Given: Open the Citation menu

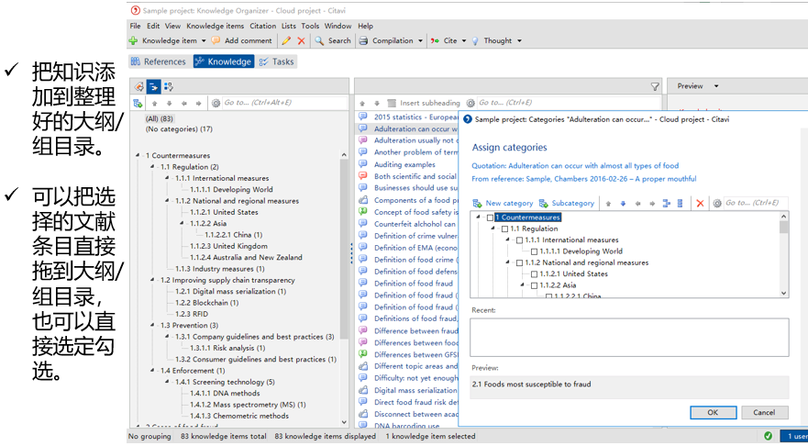Looking at the screenshot, I should (x=263, y=27).
